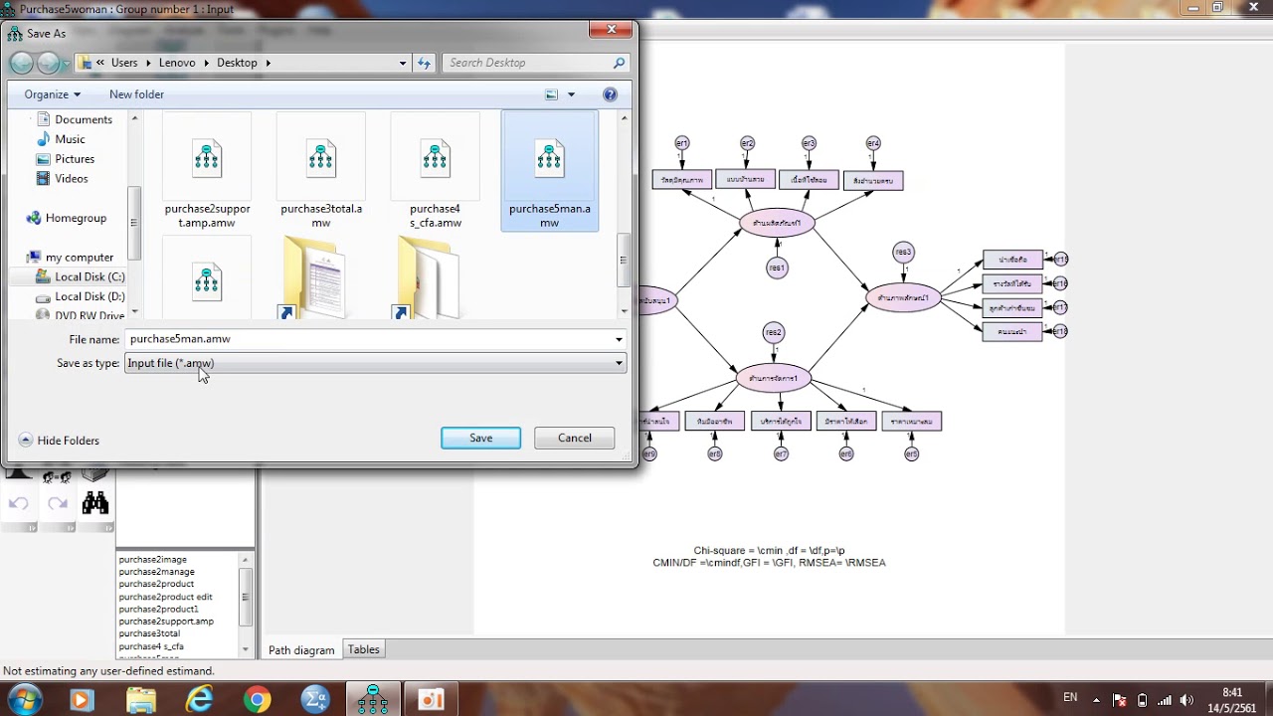Click the res1 node in path diagram
1273x716 pixels.
[777, 268]
